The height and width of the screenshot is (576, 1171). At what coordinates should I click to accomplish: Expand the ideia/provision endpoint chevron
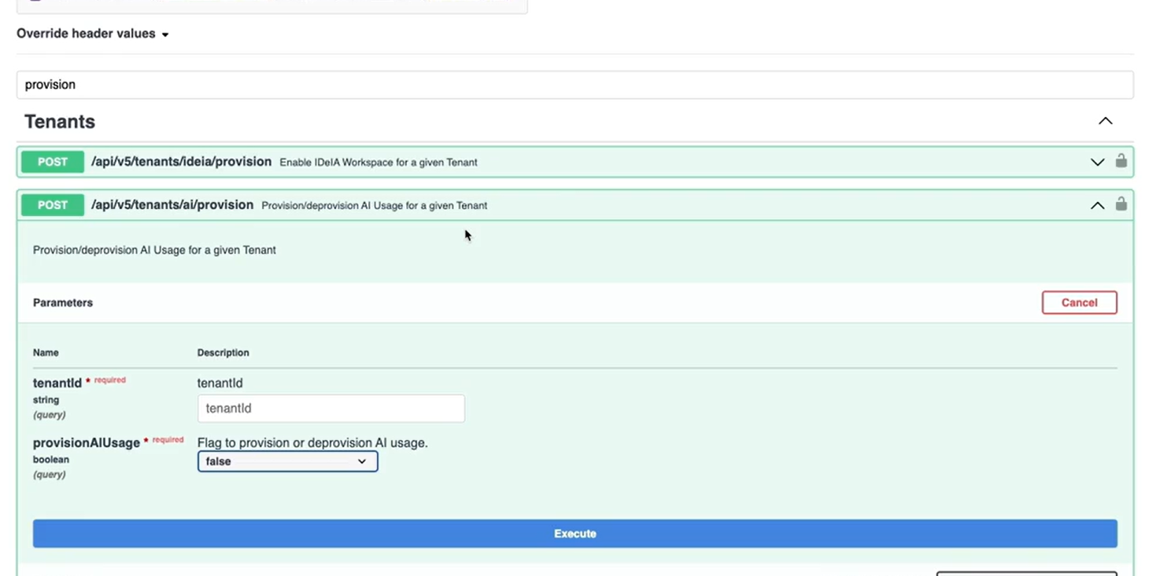1097,162
